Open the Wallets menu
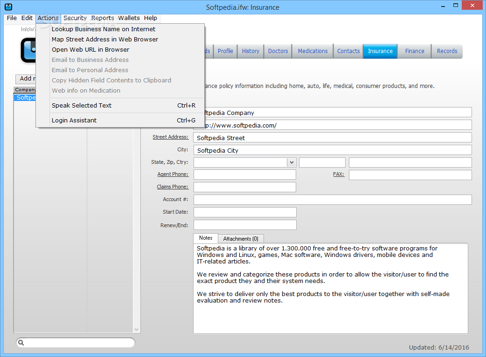This screenshot has height=357, width=486. point(129,18)
